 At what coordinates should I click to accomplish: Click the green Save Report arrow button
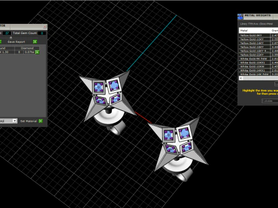(35, 42)
